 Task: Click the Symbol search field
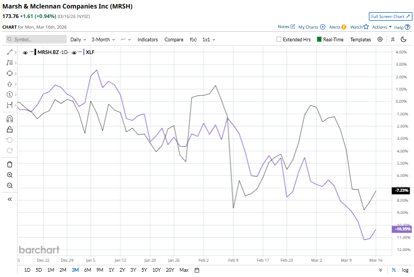[x=37, y=39]
